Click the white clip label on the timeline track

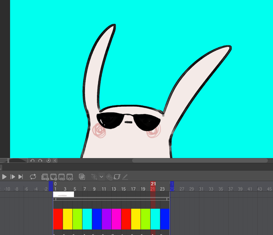[x=63, y=194]
